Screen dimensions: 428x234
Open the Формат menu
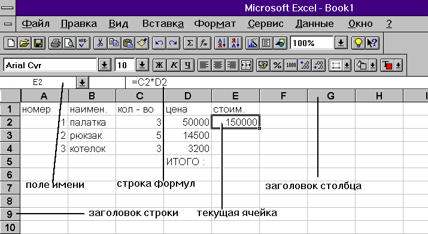coord(215,24)
